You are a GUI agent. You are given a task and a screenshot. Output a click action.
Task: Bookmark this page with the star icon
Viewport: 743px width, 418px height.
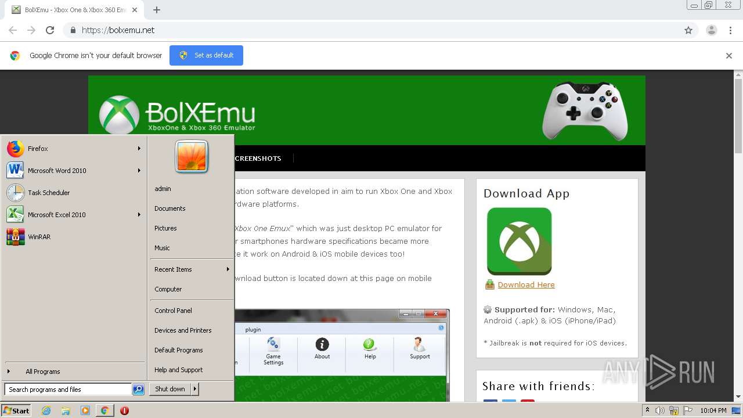[x=688, y=30]
